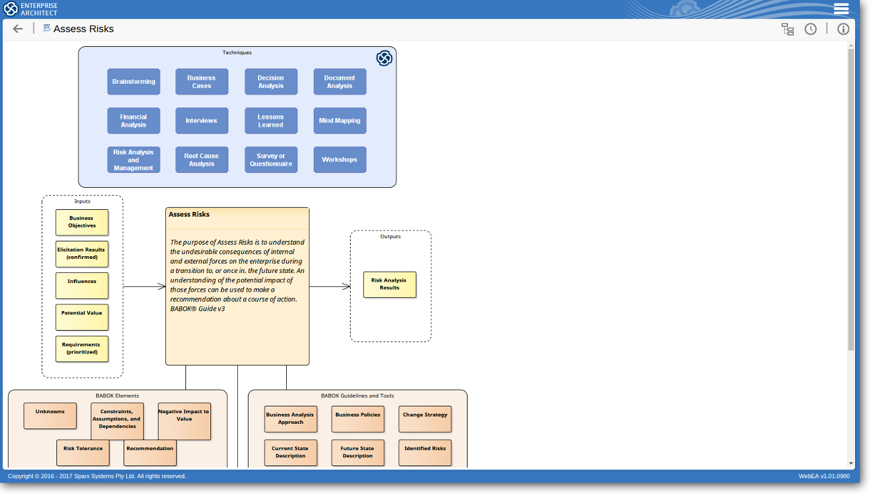Screen dimensions: 880x503
Task: Open the browser tree view icon
Action: coord(787,29)
